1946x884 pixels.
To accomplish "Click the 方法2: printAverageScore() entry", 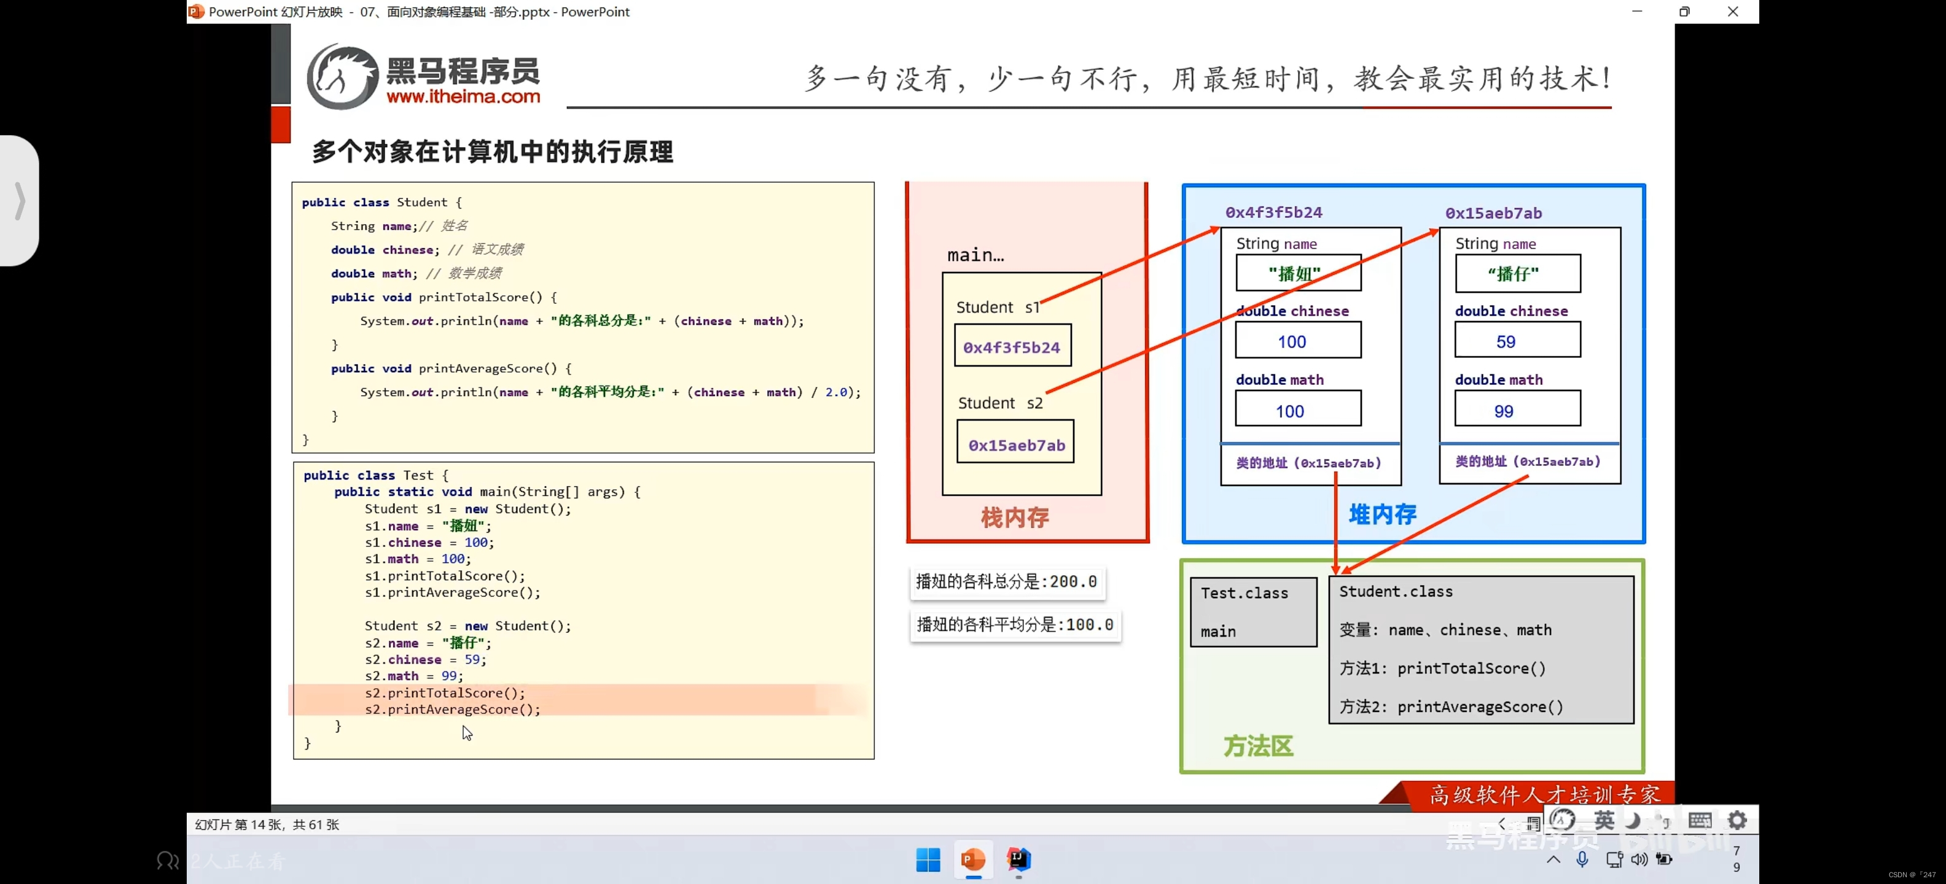I will [x=1450, y=707].
